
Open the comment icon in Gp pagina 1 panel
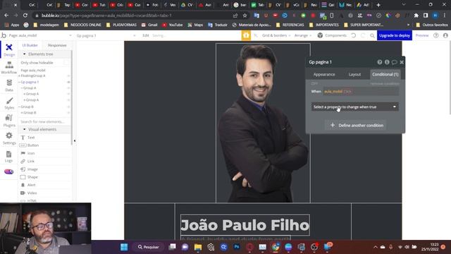point(394,62)
